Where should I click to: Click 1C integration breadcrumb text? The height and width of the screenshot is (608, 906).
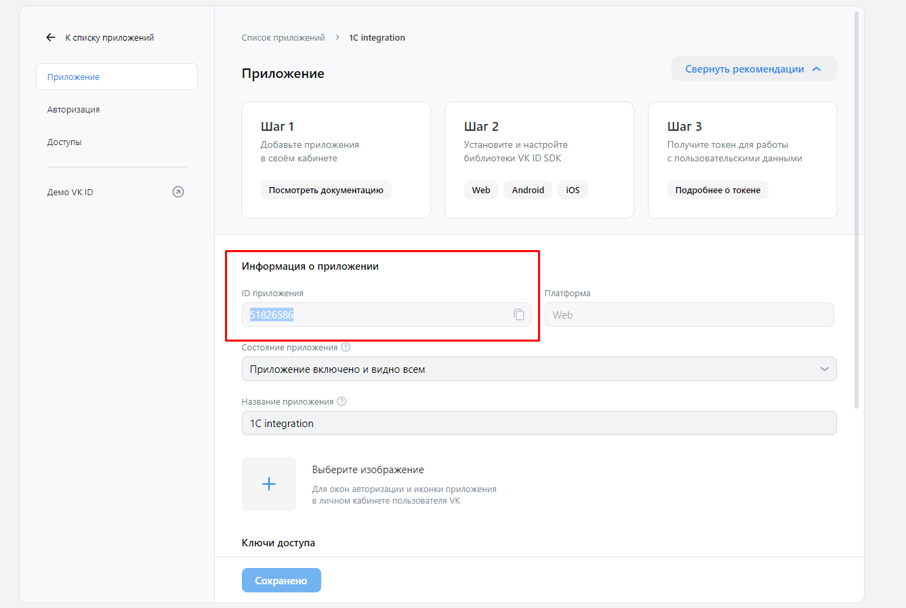click(377, 38)
